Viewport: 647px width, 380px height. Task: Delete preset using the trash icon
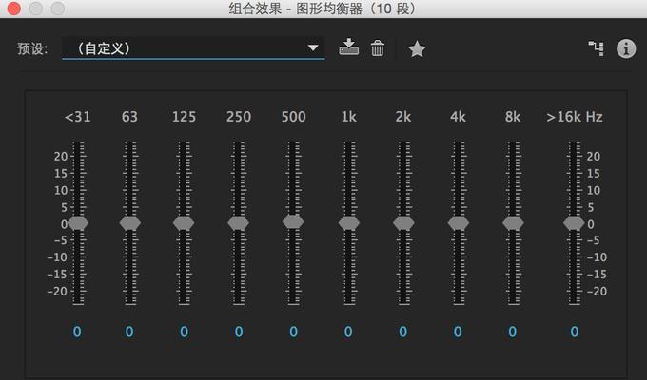click(x=377, y=48)
